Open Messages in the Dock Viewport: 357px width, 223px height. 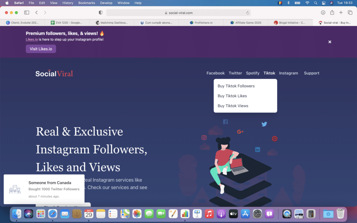149,214
